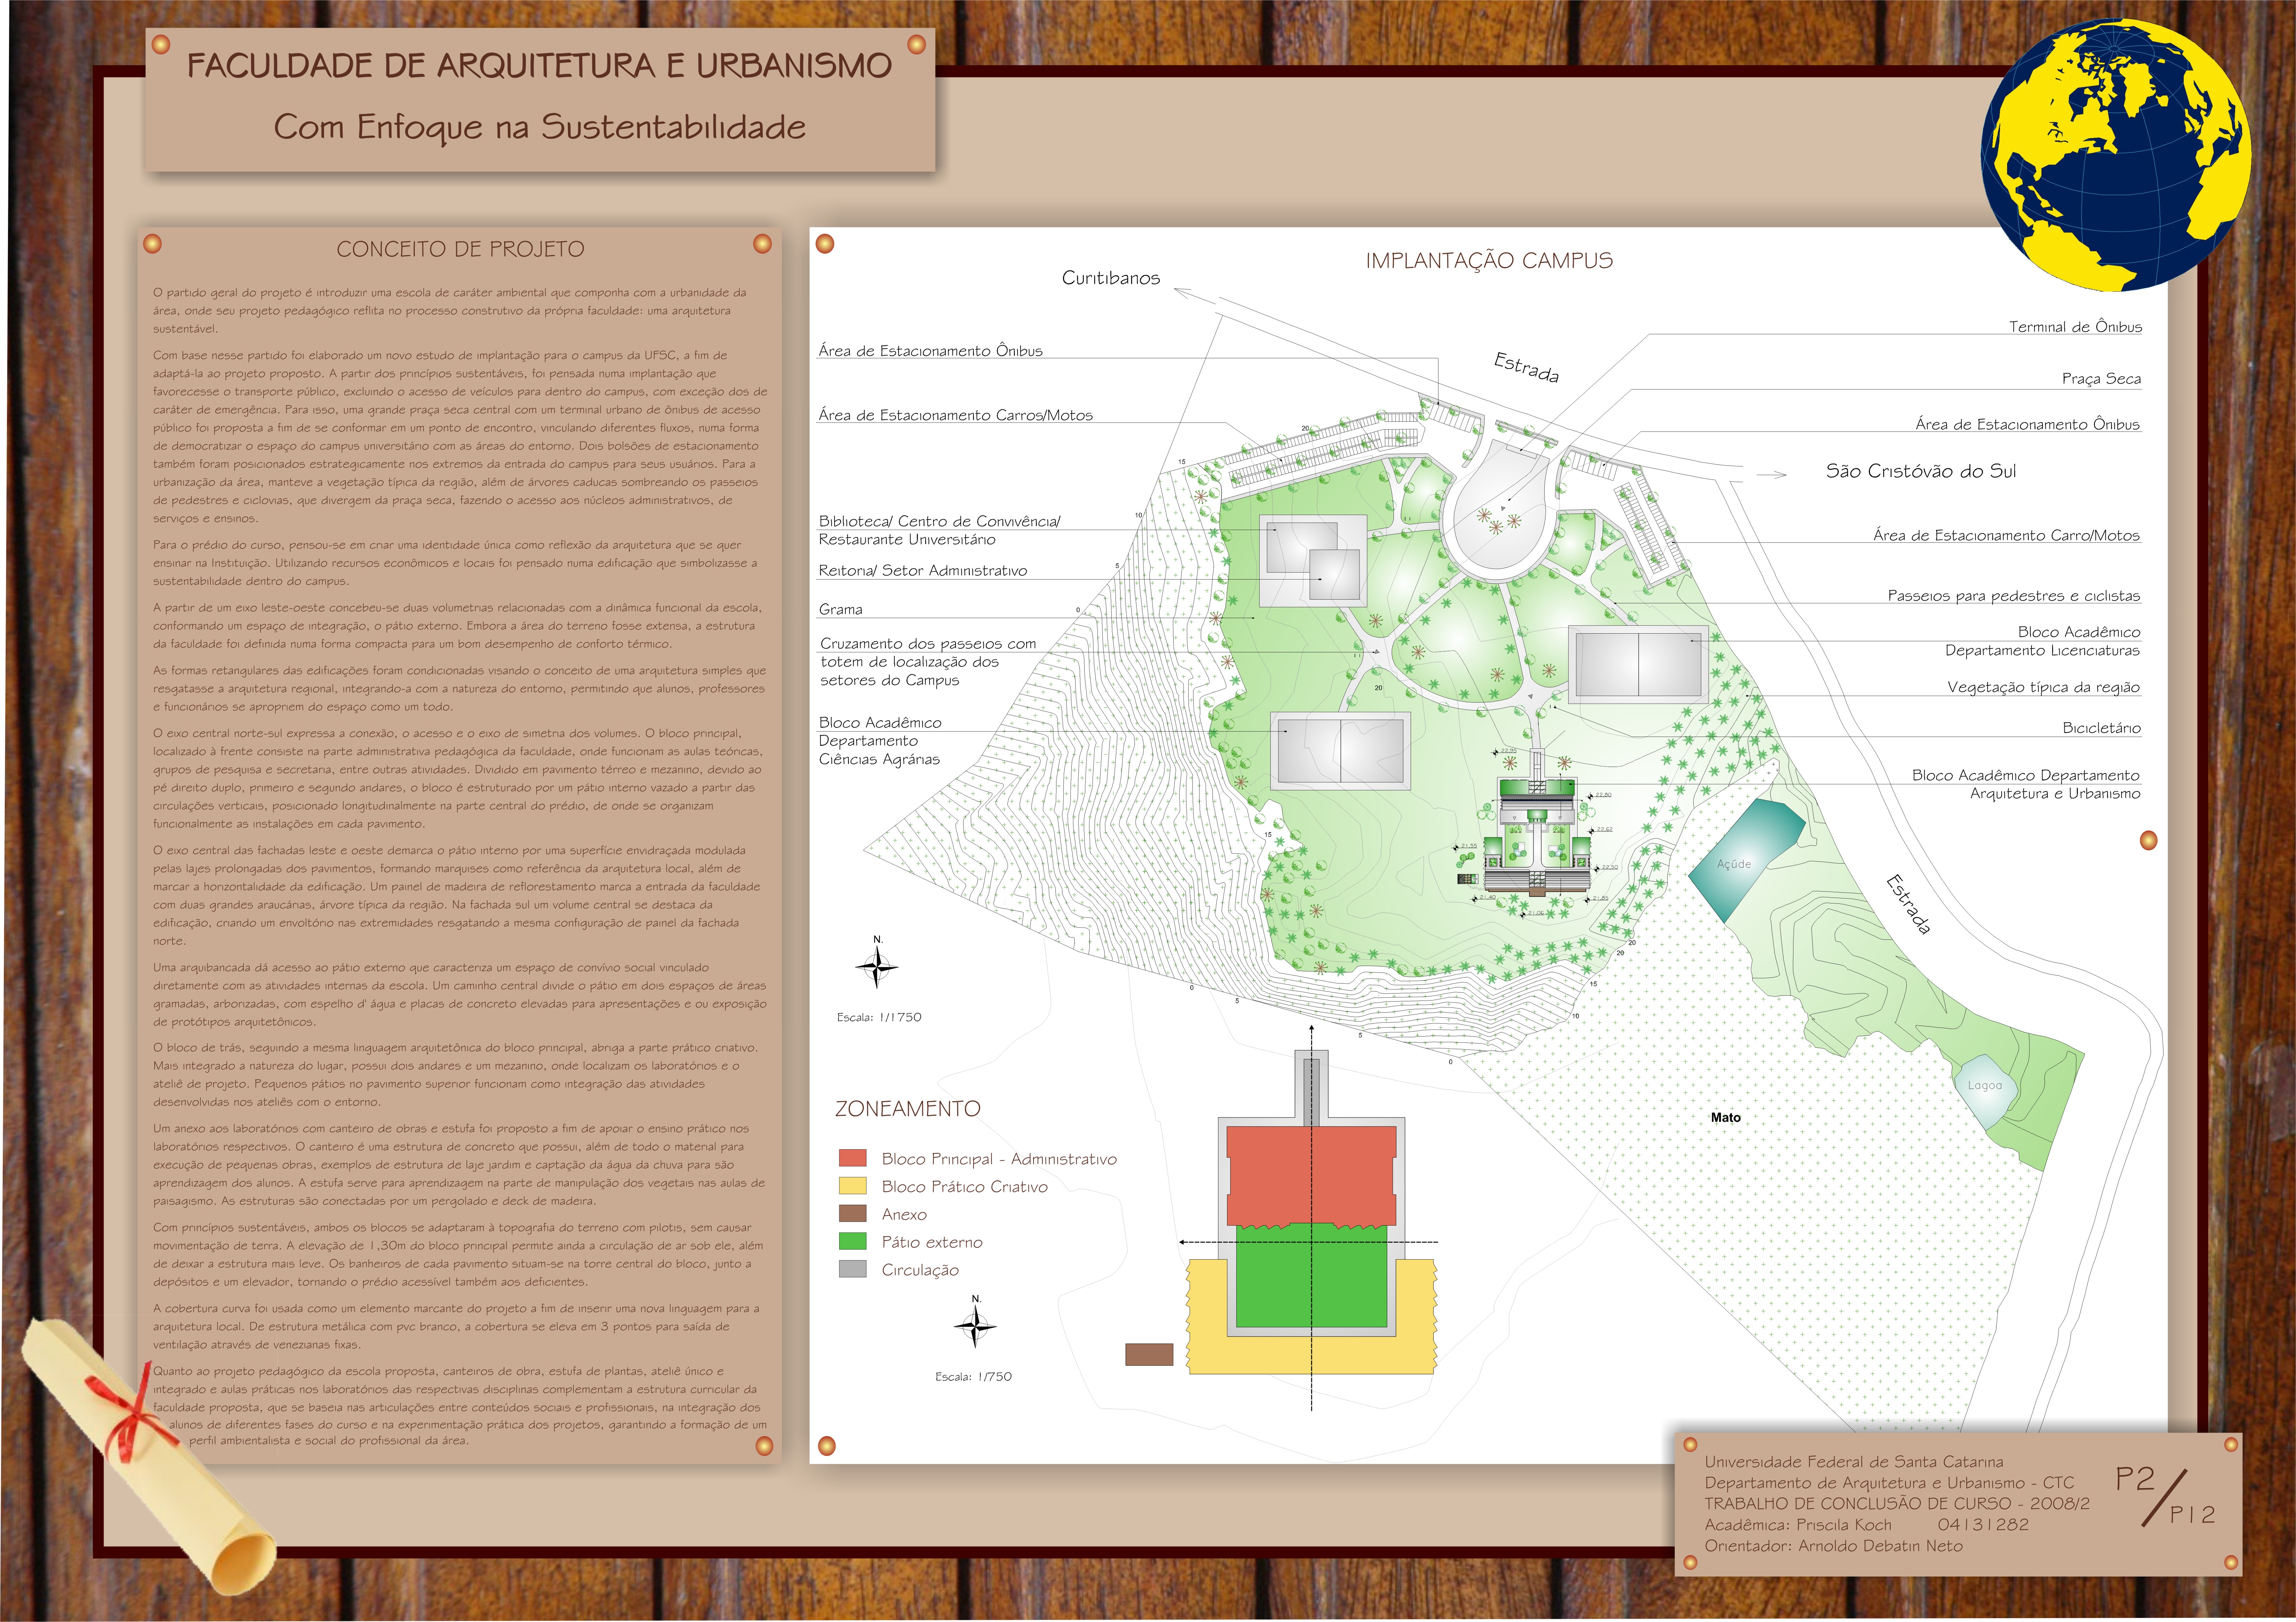Click the 'São Cristóvão do Sul' label

tap(1920, 471)
